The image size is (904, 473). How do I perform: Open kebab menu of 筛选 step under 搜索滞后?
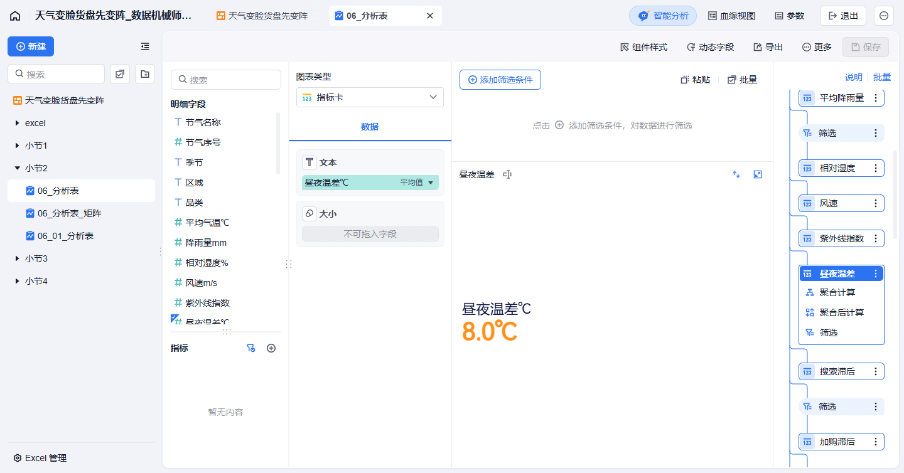876,407
